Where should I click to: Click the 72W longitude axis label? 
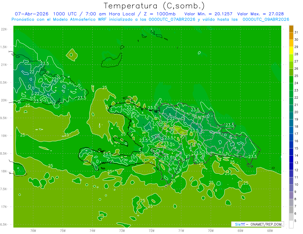coord(151,230)
